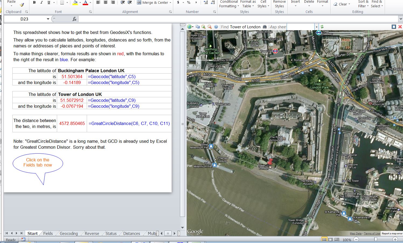The image size is (403, 243).
Task: Click the zoom in magnifier on map toolbar
Action: (203, 27)
